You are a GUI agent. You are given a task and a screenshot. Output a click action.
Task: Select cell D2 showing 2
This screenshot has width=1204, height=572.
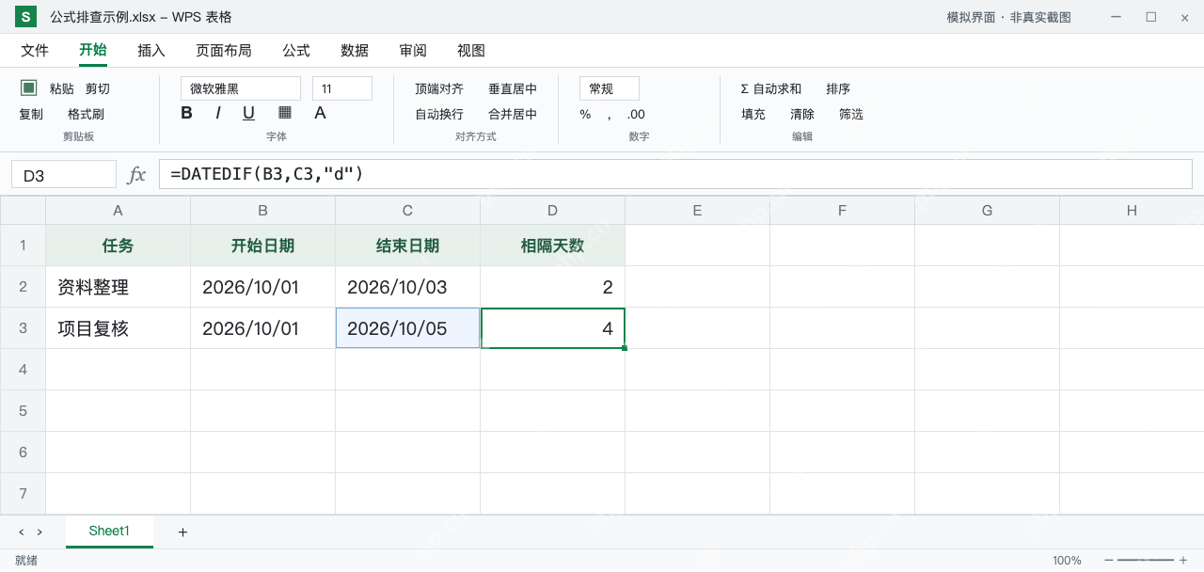(553, 287)
